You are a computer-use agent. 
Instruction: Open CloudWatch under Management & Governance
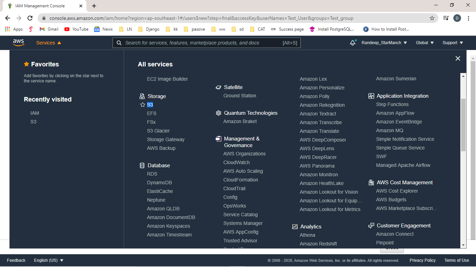point(236,162)
